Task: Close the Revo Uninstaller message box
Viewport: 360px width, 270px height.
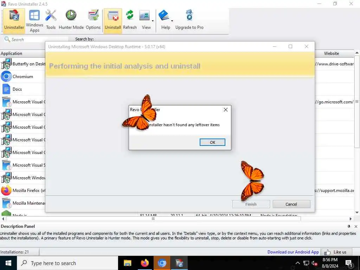Action: [x=226, y=110]
